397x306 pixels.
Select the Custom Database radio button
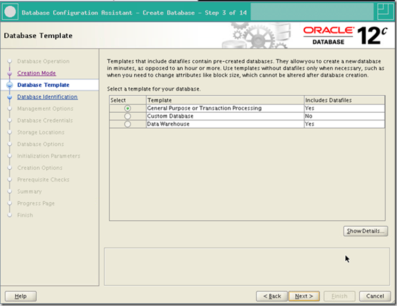[127, 117]
